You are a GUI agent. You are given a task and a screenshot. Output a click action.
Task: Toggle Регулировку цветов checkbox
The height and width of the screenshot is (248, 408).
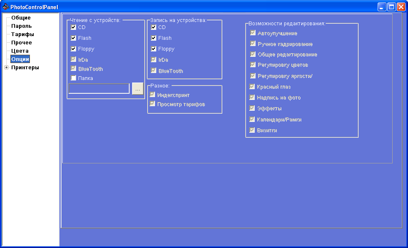click(253, 64)
